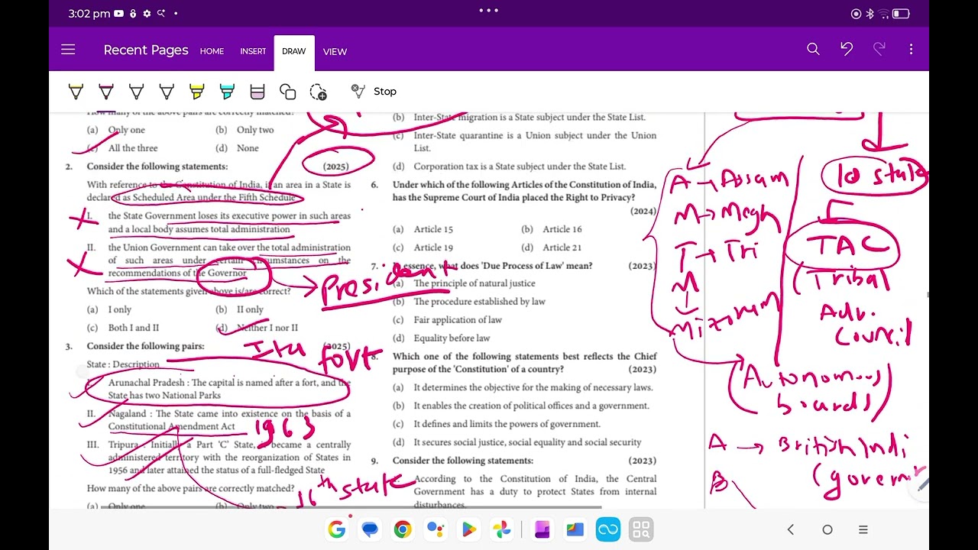Open the shapes tool

pyautogui.click(x=288, y=92)
